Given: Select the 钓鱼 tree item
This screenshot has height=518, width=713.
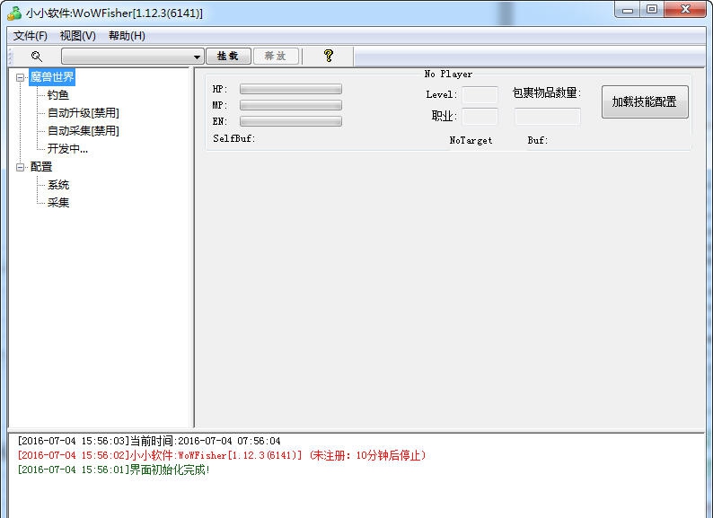Looking at the screenshot, I should [58, 95].
